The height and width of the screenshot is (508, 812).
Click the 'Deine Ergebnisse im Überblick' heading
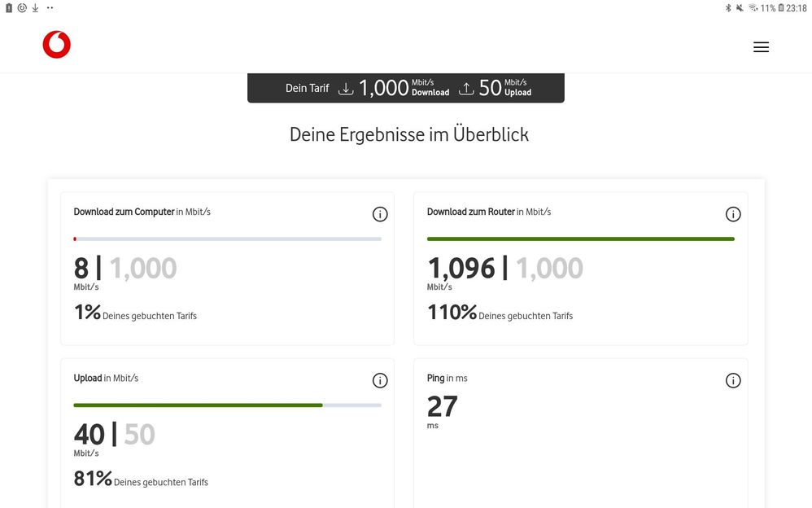[x=408, y=134]
